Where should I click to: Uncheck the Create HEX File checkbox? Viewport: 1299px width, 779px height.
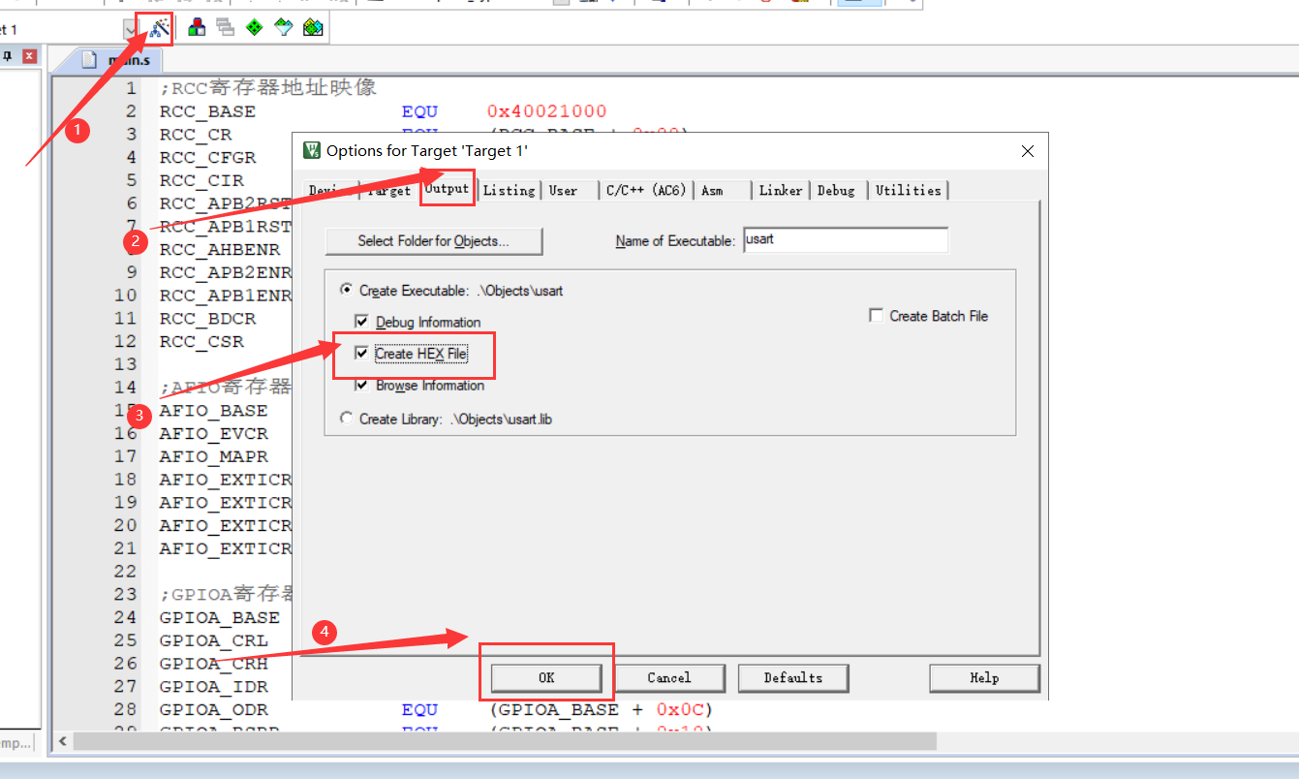click(362, 354)
